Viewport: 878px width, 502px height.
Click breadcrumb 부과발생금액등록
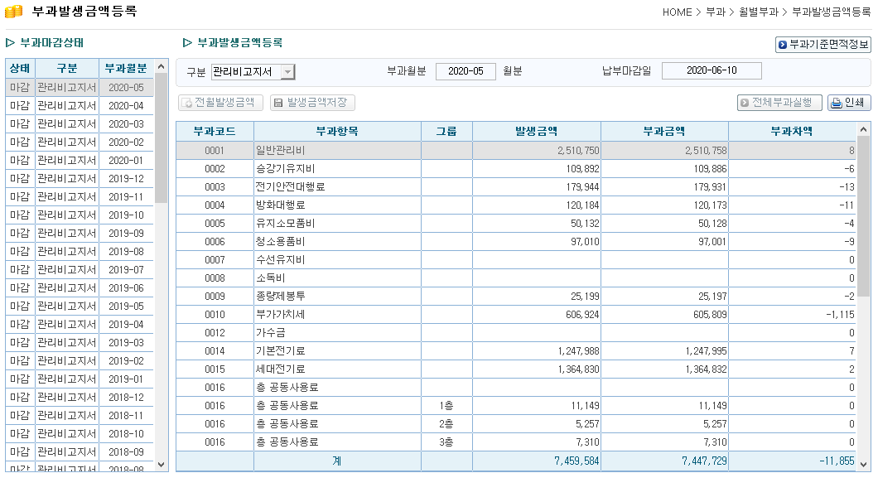831,12
